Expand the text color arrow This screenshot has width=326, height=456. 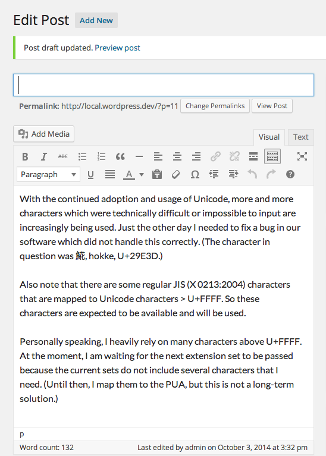[142, 175]
